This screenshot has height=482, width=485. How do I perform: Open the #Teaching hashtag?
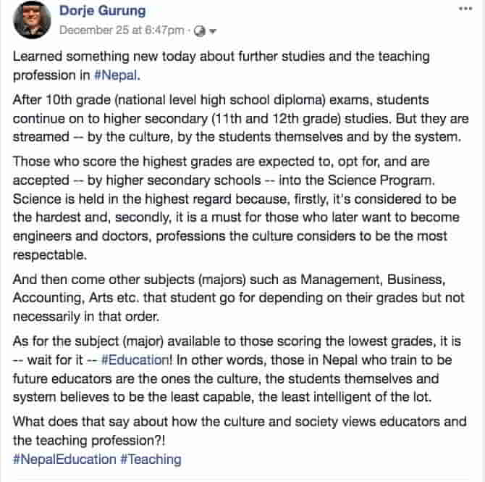151,459
